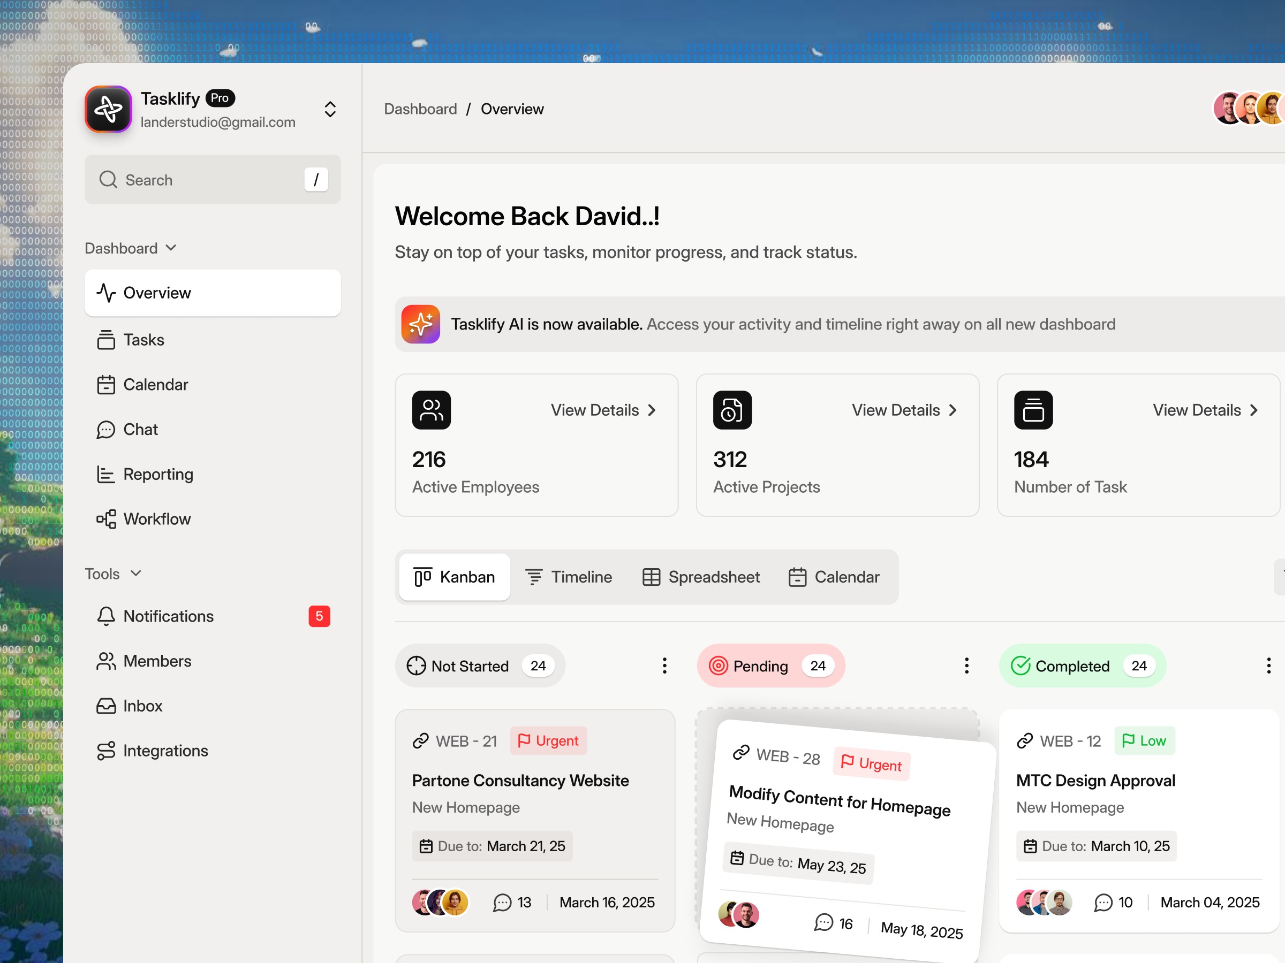Click the link icon beside WEB - 28

pos(741,752)
